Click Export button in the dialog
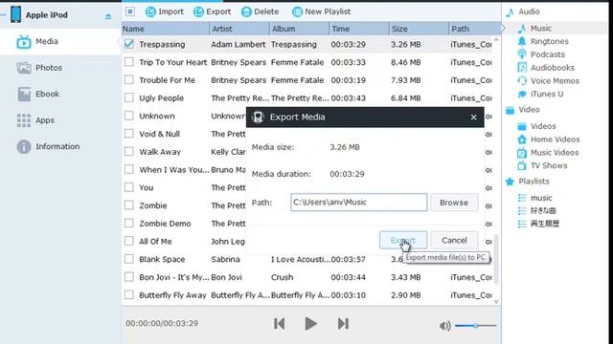Viewport: 613px width, 344px height. pos(403,240)
